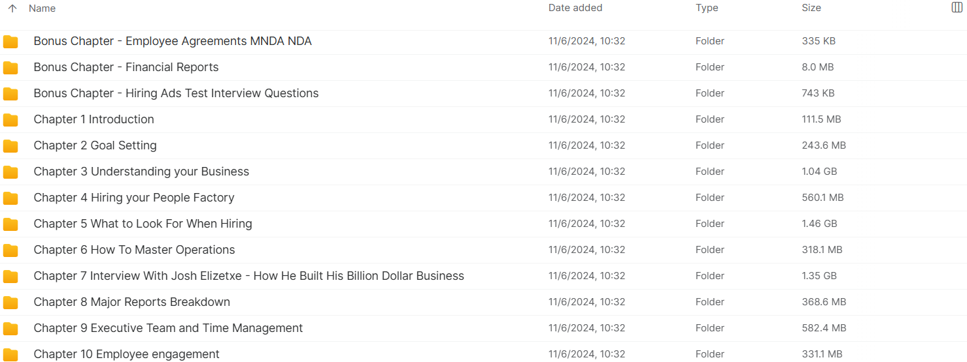This screenshot has height=362, width=967.
Task: Open Chapter 5 What to Look For When Hiring
Action: pos(143,224)
